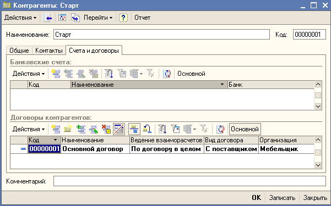Click the filter-and-sort icon in contracts toolbar
The width and height of the screenshot is (331, 206).
point(162,129)
